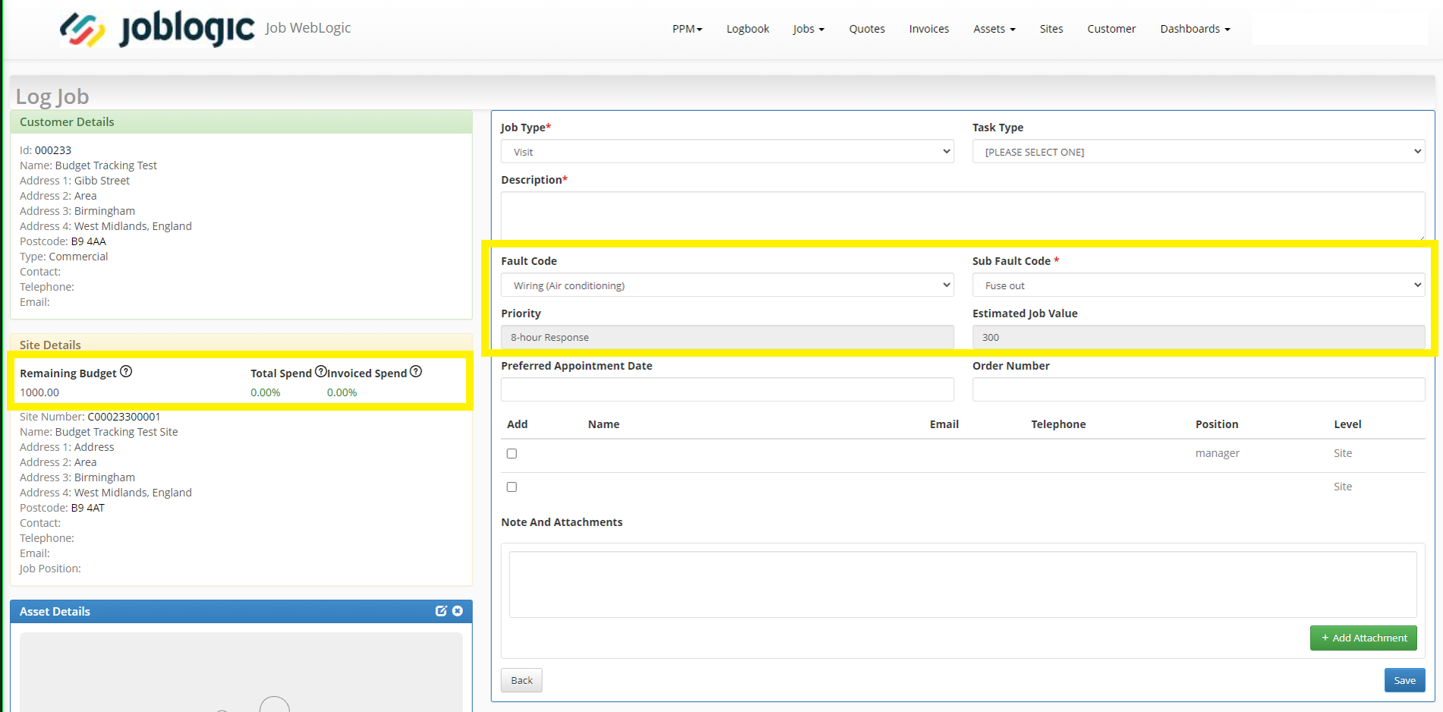Focus the Description text area
Viewport: 1443px width, 712px height.
963,216
